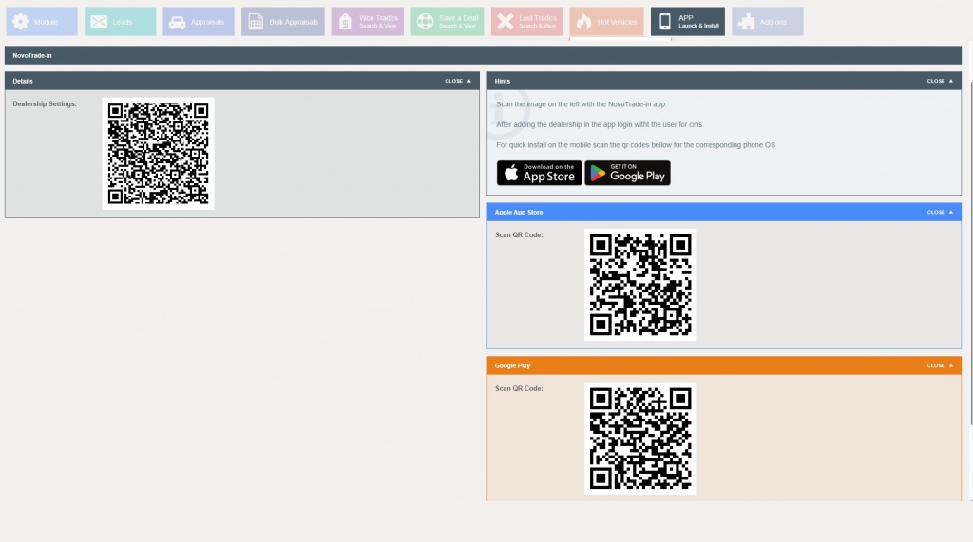
Task: Switch to Hot Vehicles tab label
Action: (x=617, y=22)
